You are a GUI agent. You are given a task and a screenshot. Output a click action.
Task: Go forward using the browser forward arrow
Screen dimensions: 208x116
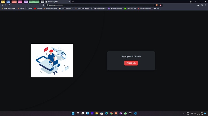point(6,5)
